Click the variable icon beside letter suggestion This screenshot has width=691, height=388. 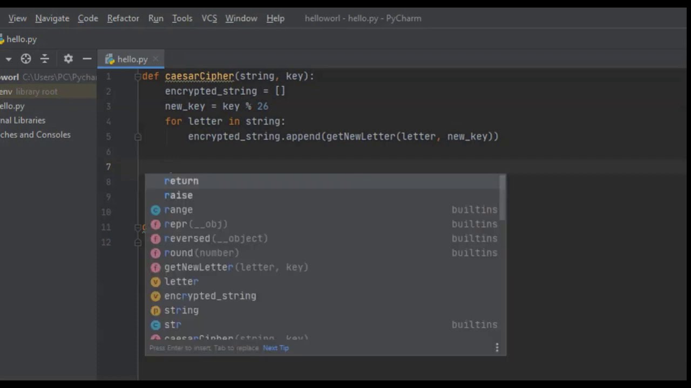coord(155,282)
